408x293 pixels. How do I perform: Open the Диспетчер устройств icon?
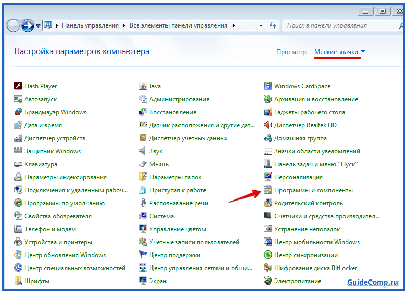click(18, 138)
